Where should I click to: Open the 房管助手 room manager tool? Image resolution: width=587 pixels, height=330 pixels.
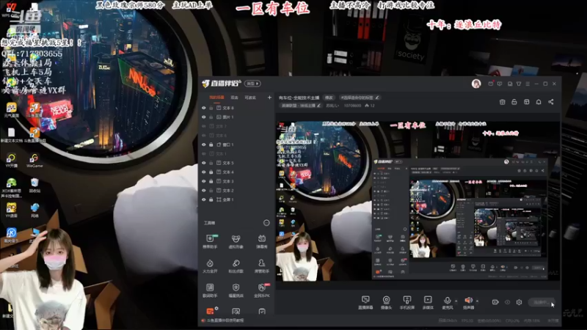(x=262, y=266)
